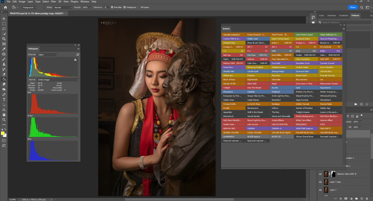Click the Home icon in options bar
The image size is (373, 201).
(x=4, y=7)
